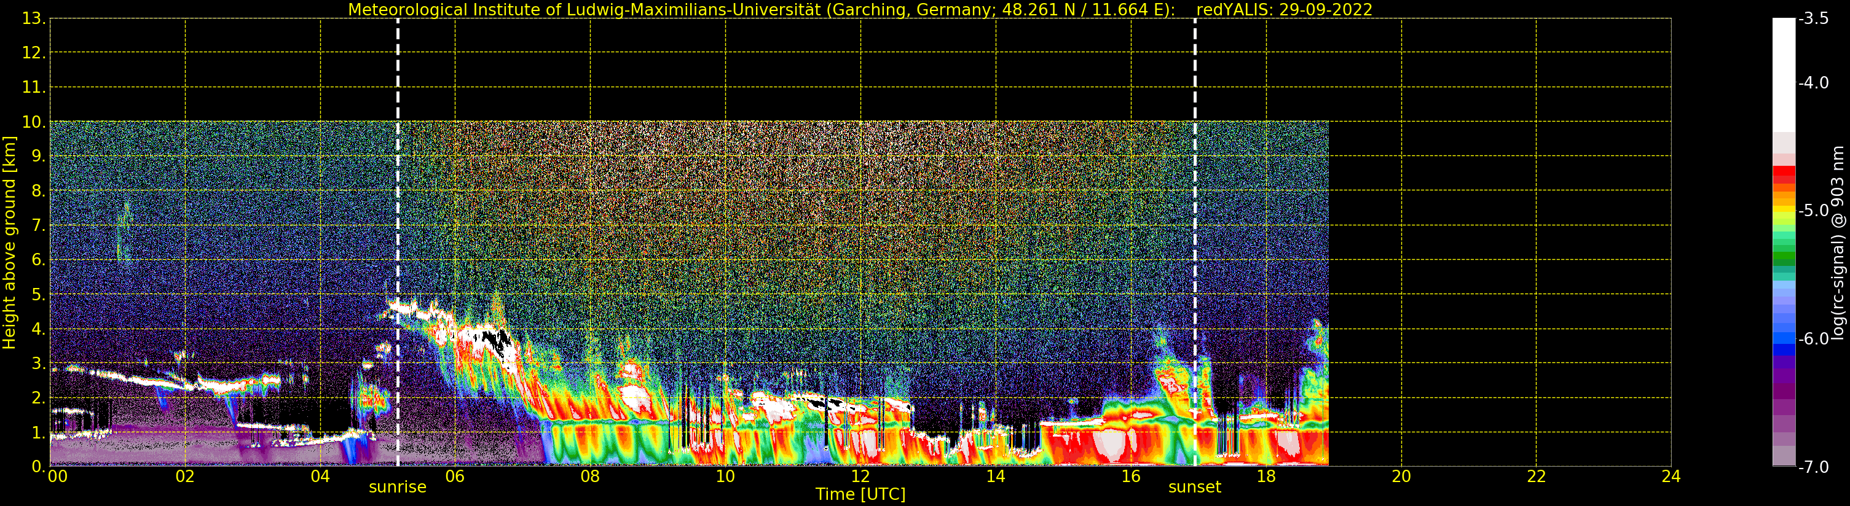Screen dimensions: 1850x506
Task: Click time axis tick label '04'
Action: pos(320,477)
